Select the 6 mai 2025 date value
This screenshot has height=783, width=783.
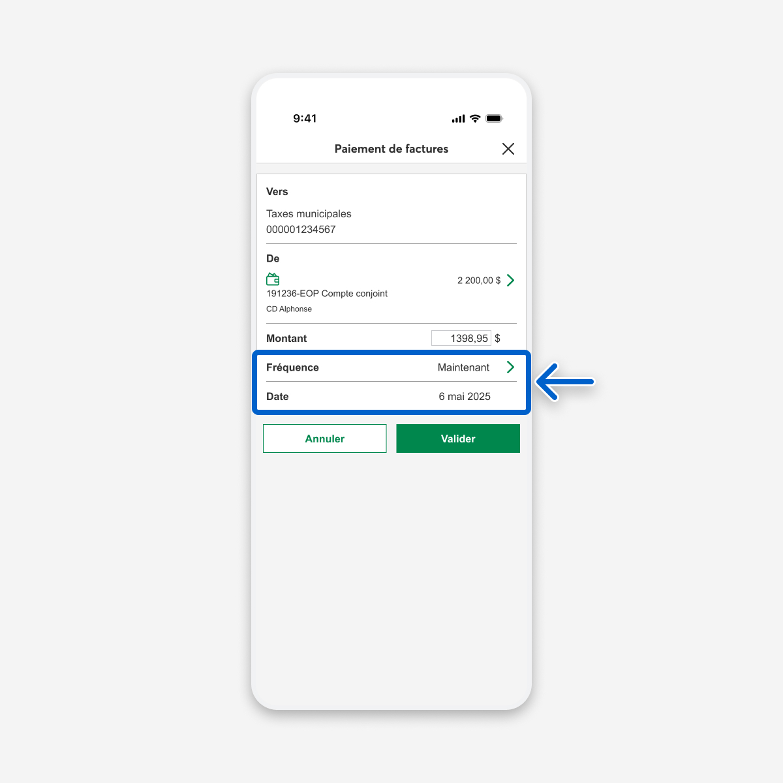coord(465,397)
